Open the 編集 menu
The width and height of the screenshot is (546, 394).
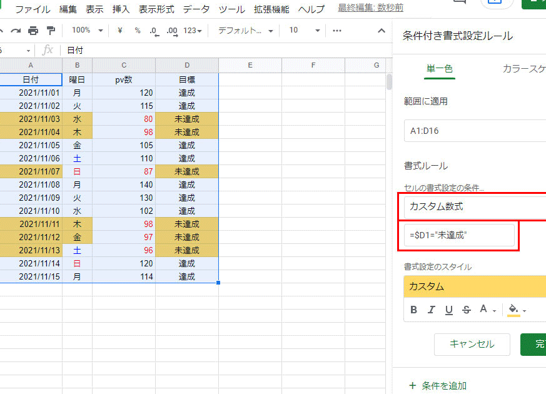[68, 9]
